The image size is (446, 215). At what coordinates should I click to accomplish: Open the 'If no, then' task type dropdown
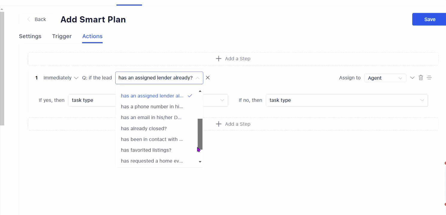347,100
